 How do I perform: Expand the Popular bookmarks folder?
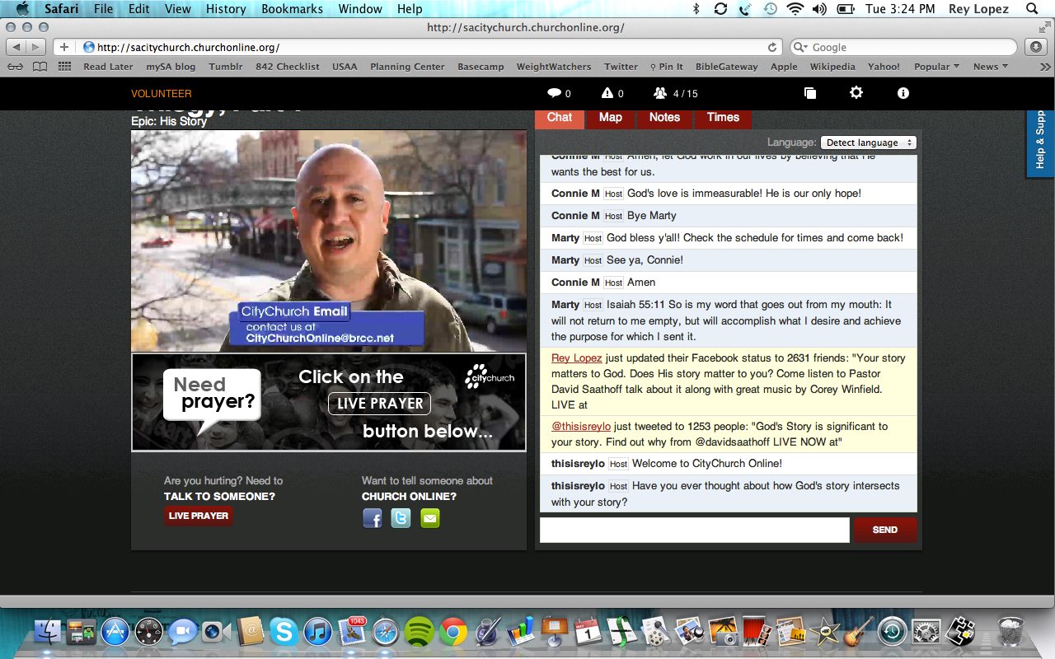click(936, 67)
